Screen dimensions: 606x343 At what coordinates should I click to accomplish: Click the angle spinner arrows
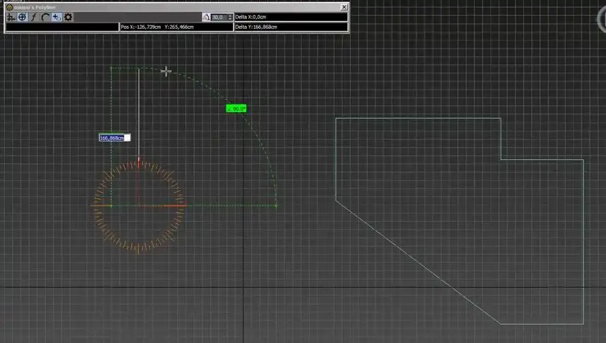(230, 17)
